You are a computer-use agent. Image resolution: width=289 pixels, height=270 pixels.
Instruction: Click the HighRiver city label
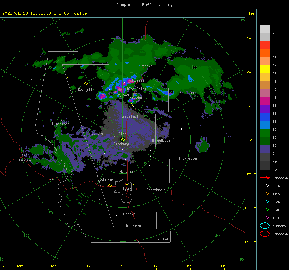pos(133,225)
